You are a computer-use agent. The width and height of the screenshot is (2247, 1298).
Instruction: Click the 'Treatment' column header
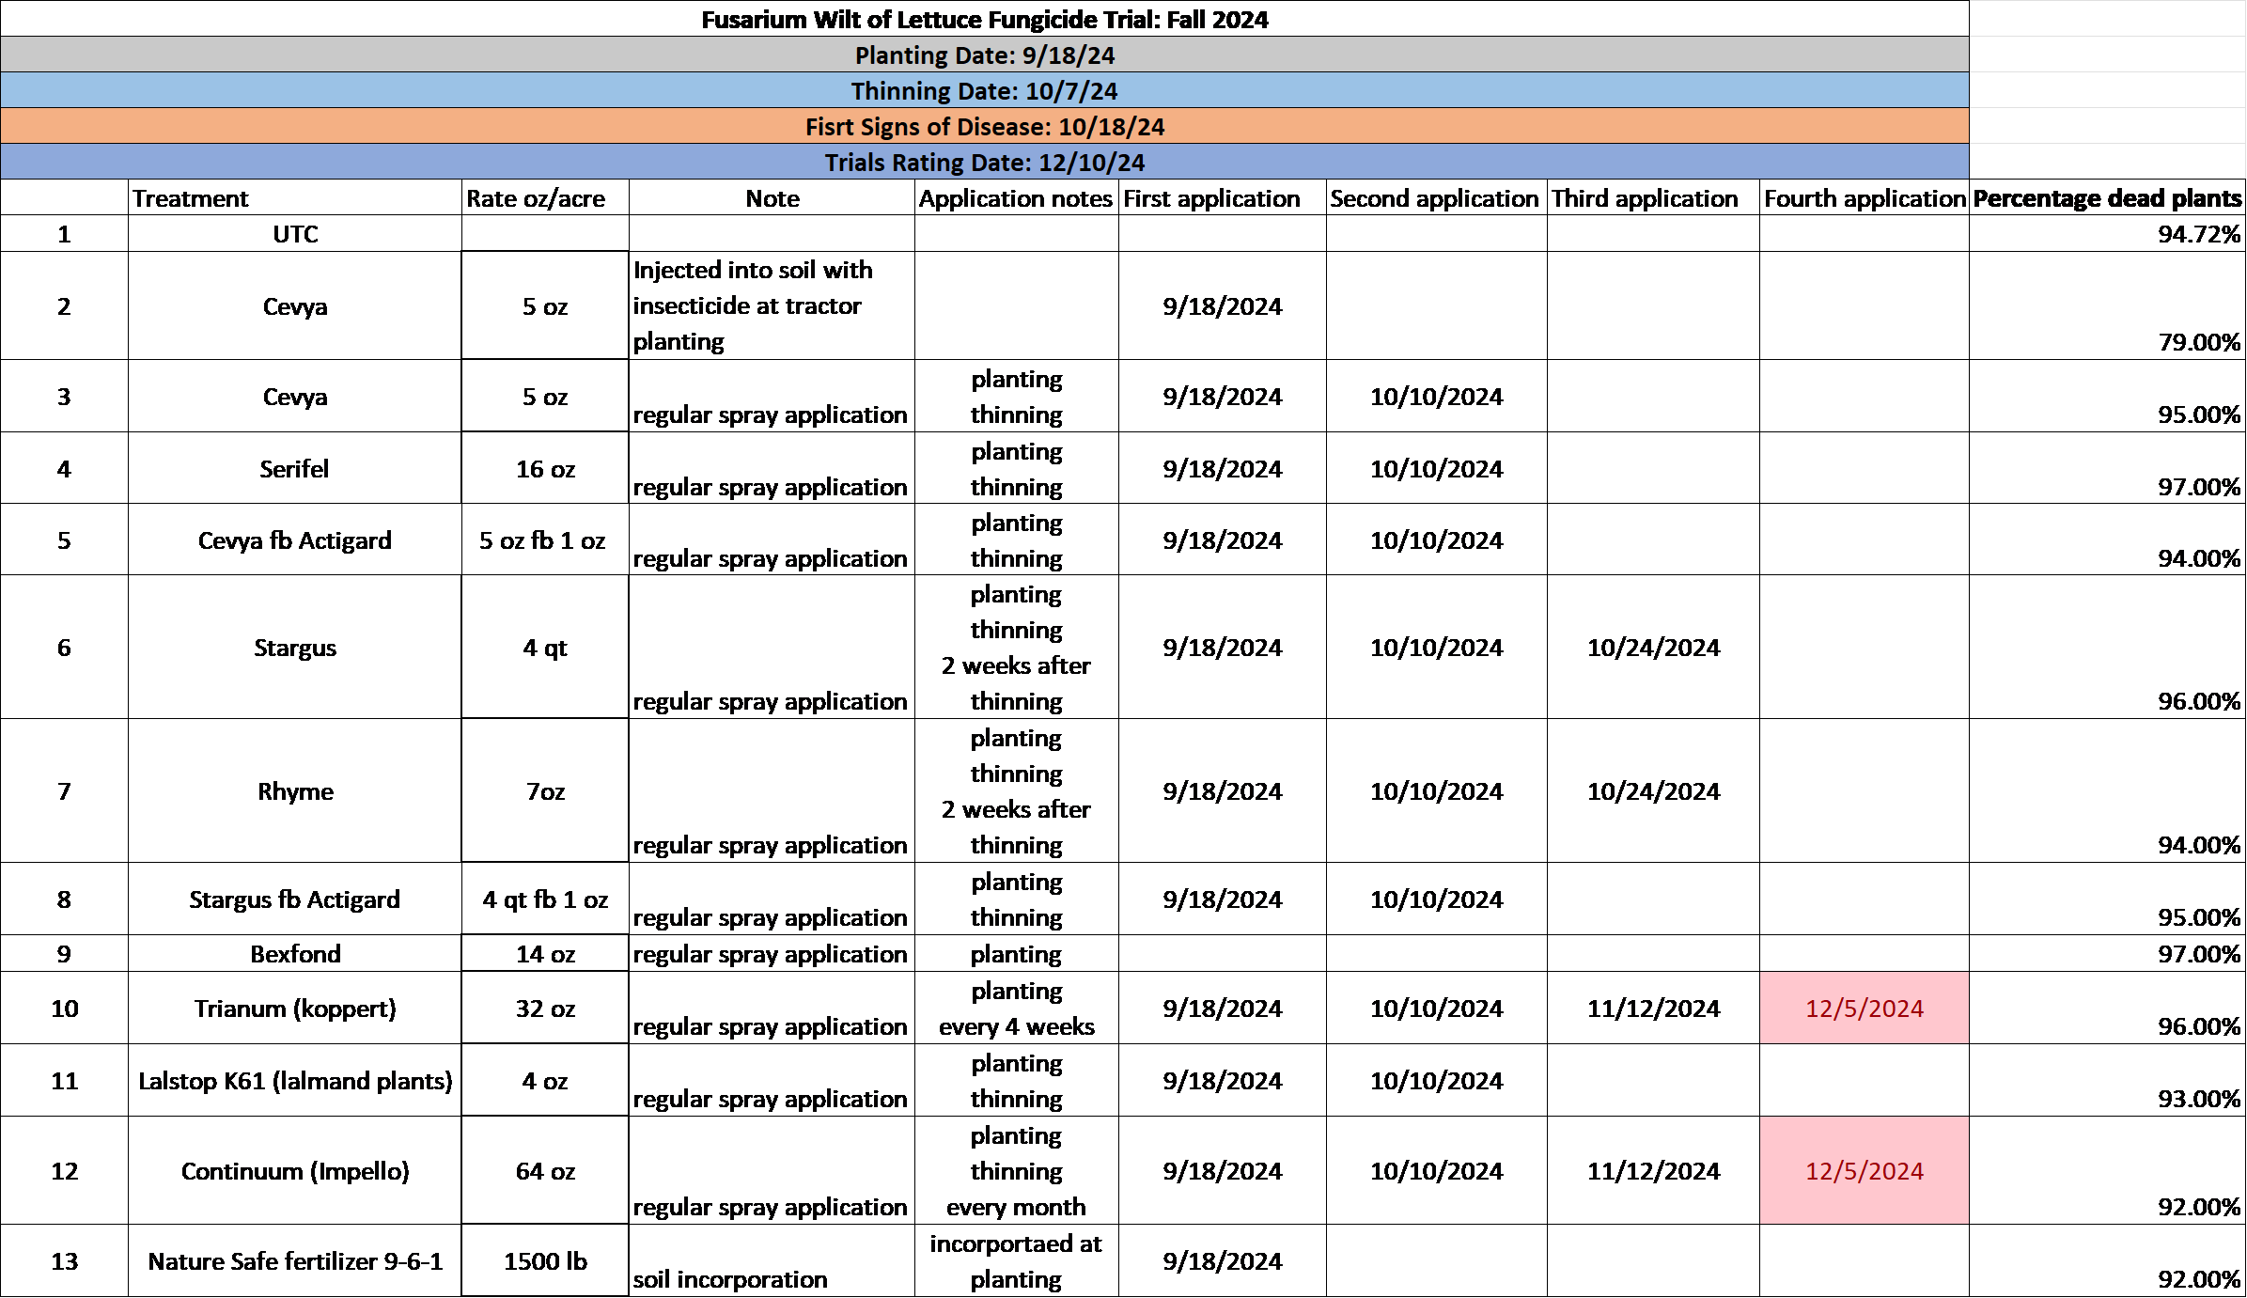pyautogui.click(x=295, y=197)
